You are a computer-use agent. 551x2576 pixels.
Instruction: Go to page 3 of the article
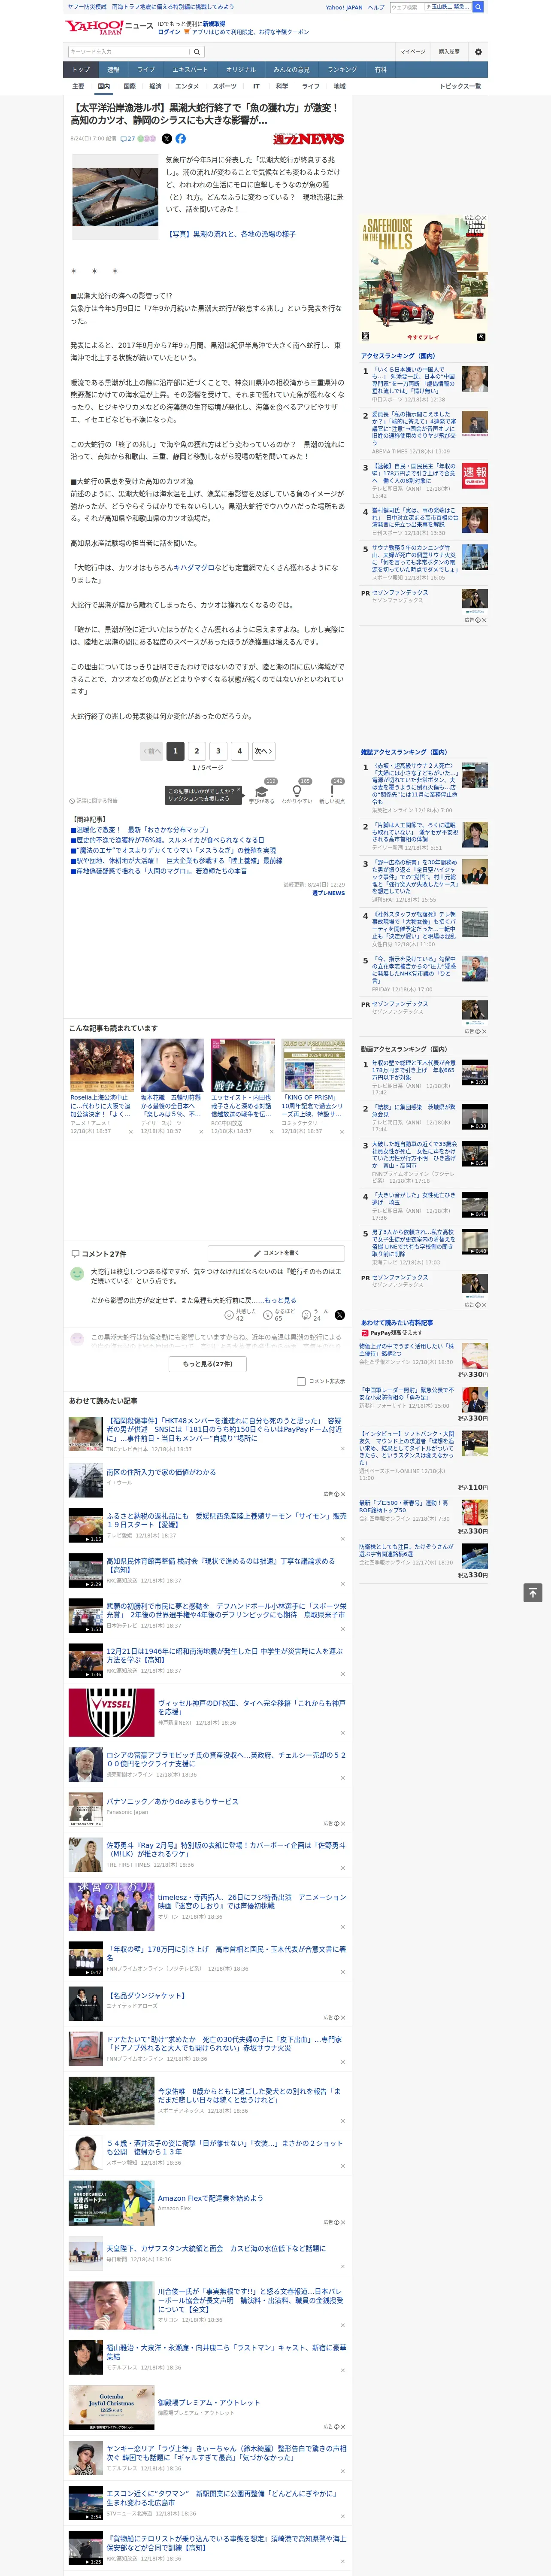[x=218, y=751]
